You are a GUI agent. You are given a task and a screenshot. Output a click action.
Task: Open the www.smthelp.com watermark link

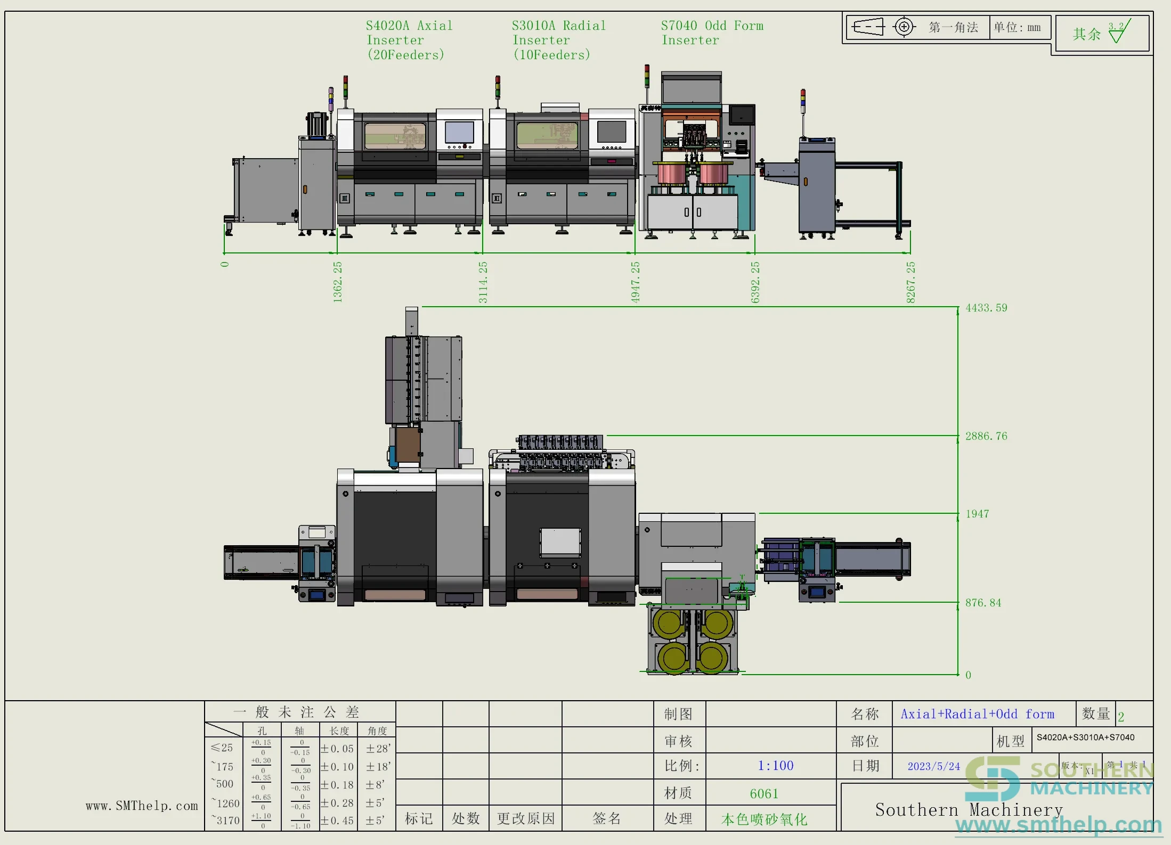point(1059,825)
